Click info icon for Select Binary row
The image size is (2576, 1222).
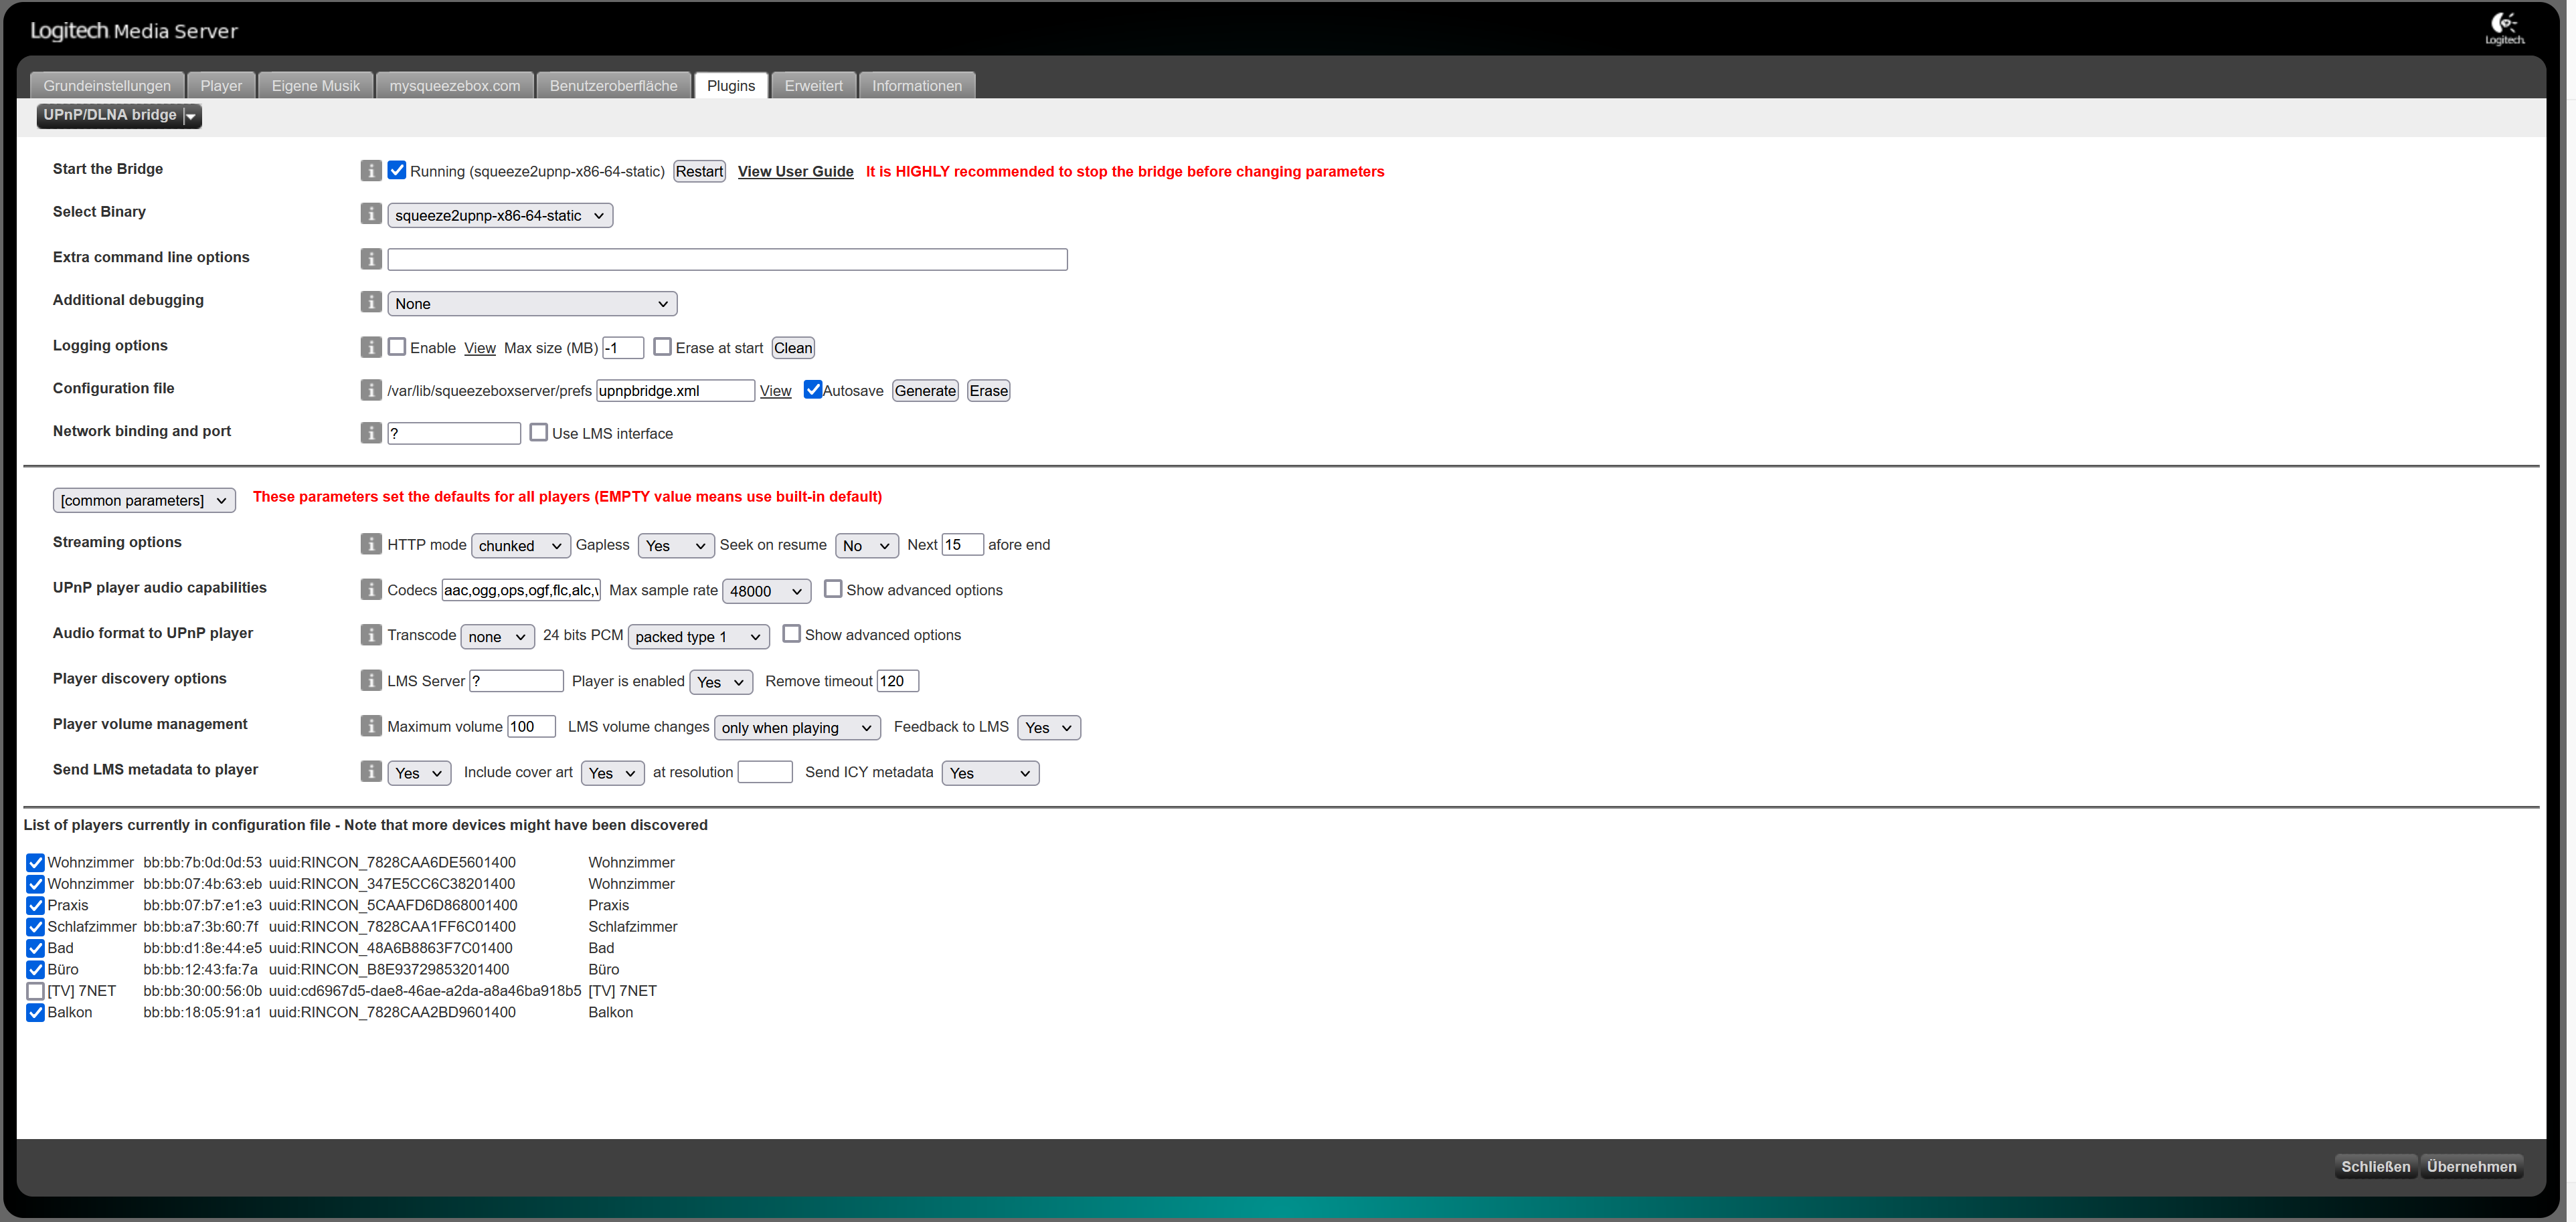371,214
